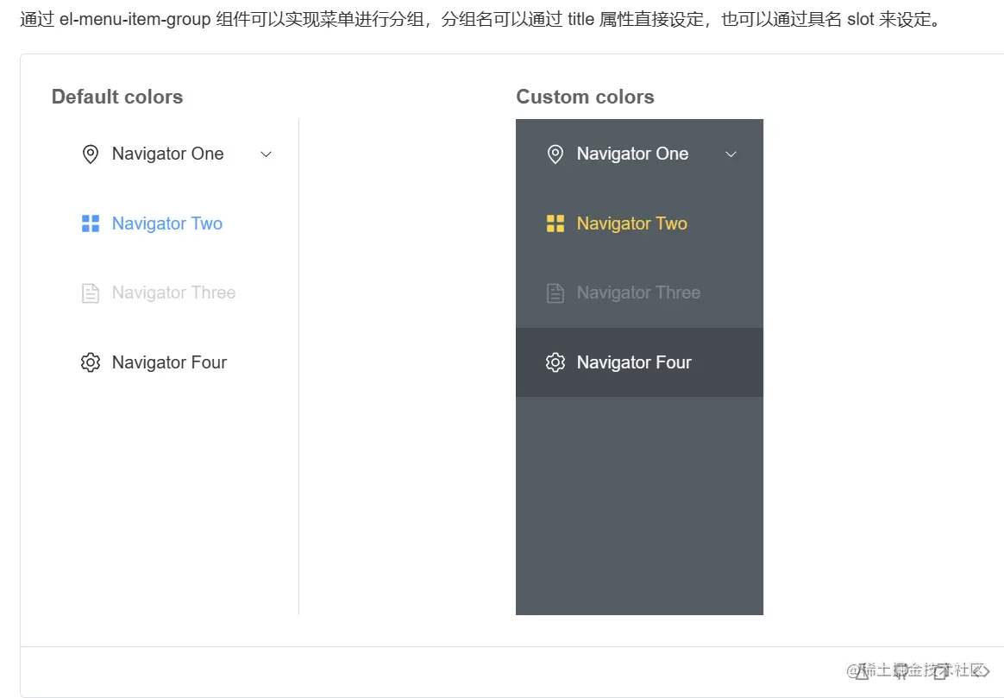Open Navigator One in the Default colors menu
The height and width of the screenshot is (698, 1004).
click(175, 154)
